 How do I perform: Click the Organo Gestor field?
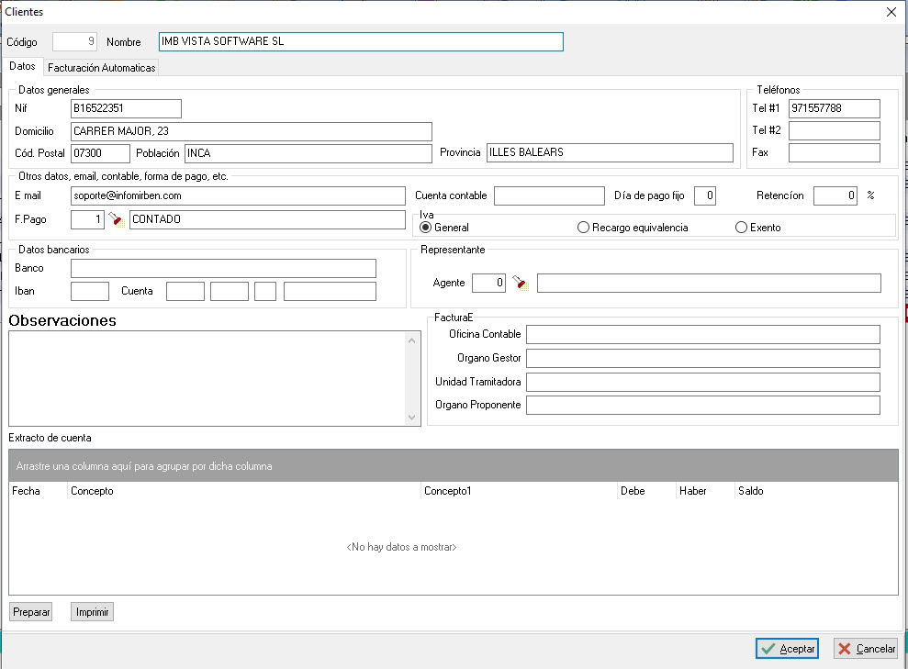coord(703,358)
